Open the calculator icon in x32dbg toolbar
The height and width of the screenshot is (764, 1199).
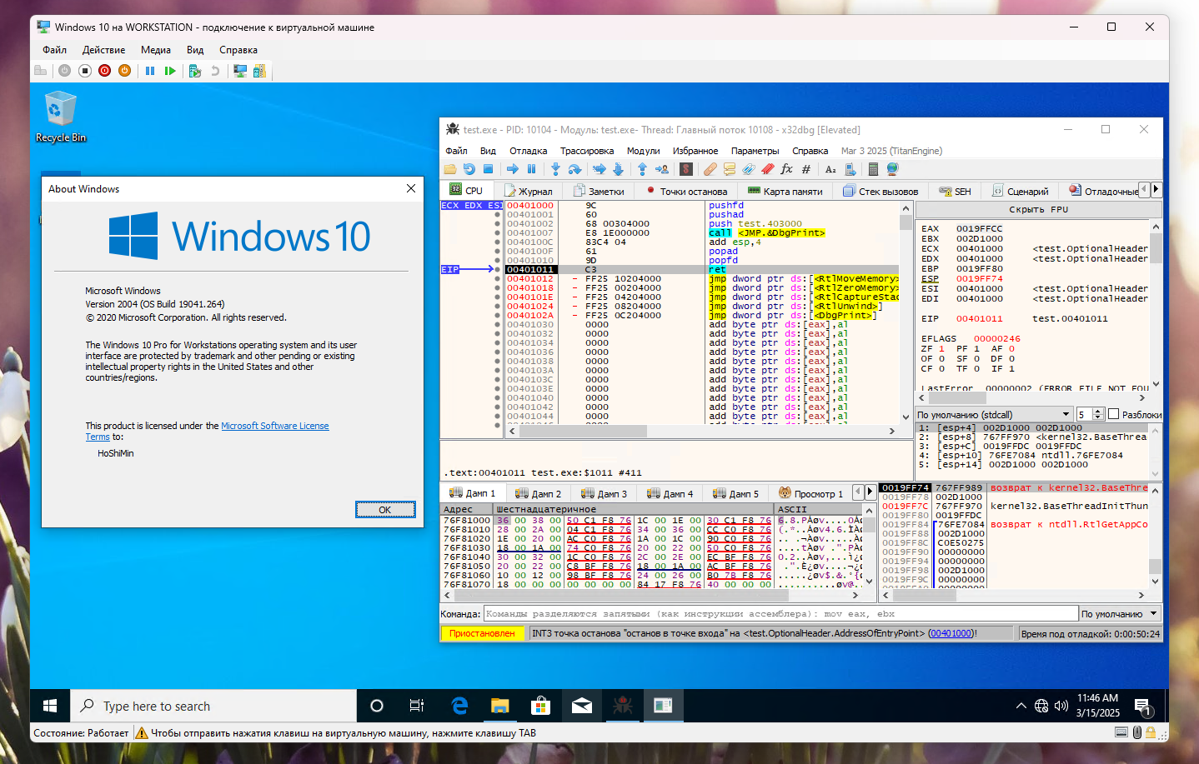[x=873, y=169]
